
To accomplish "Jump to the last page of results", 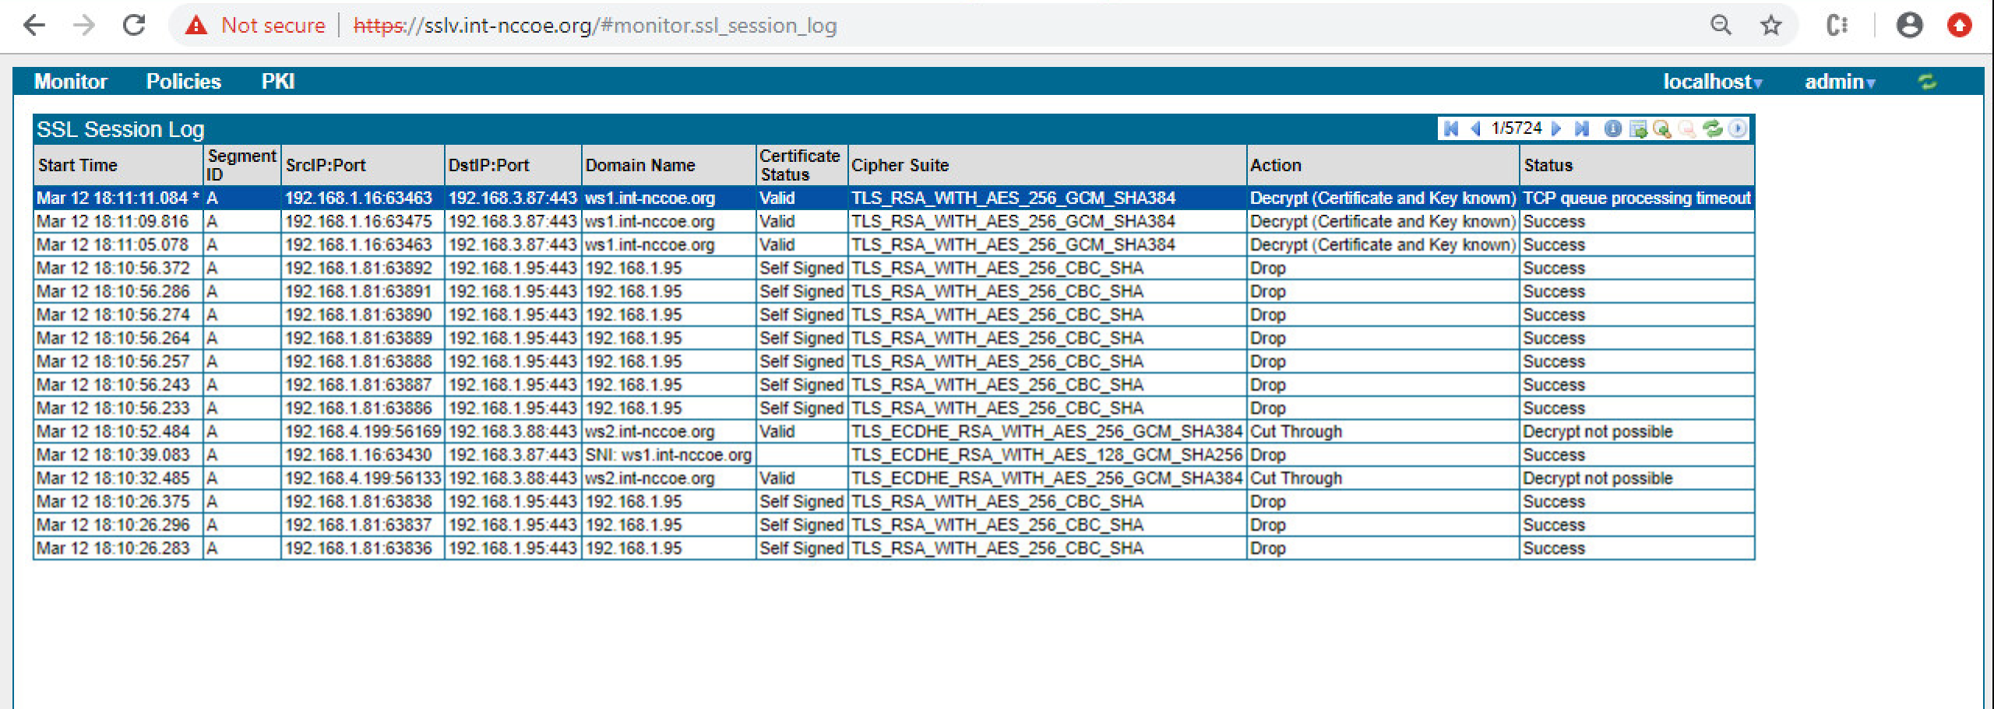I will pyautogui.click(x=1581, y=129).
